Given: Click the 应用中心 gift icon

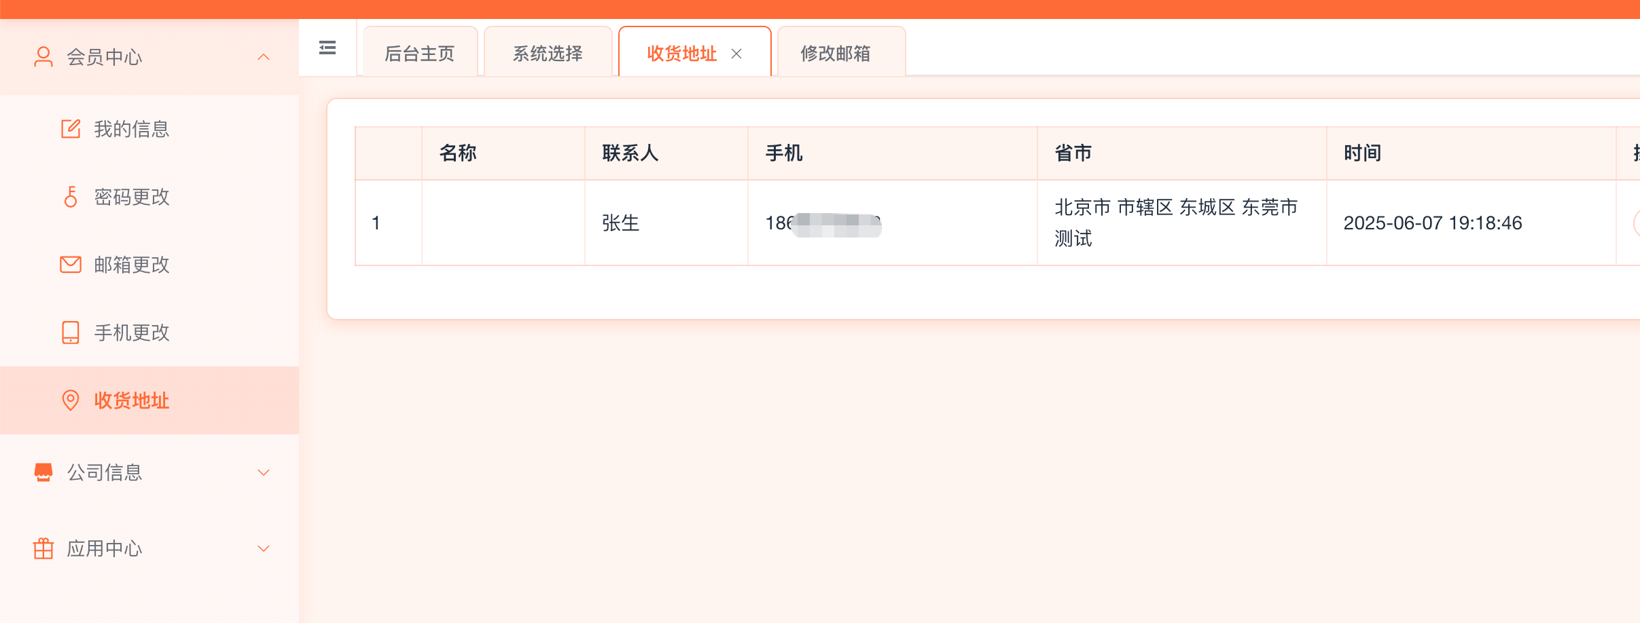Looking at the screenshot, I should pos(43,548).
